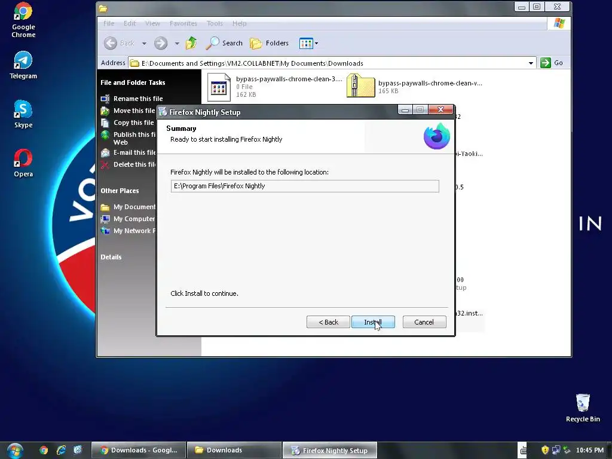The width and height of the screenshot is (612, 459).
Task: Toggle Folders pane in Explorer
Action: [x=270, y=43]
